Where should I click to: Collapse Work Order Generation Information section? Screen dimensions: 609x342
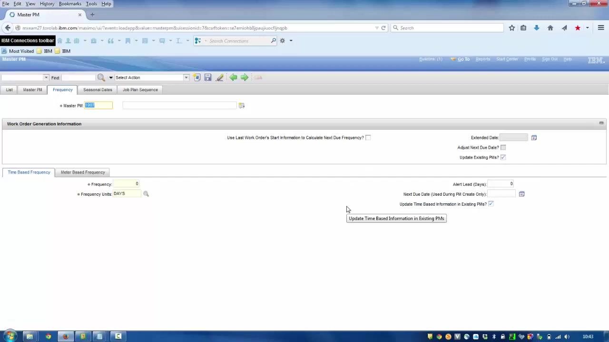click(601, 123)
